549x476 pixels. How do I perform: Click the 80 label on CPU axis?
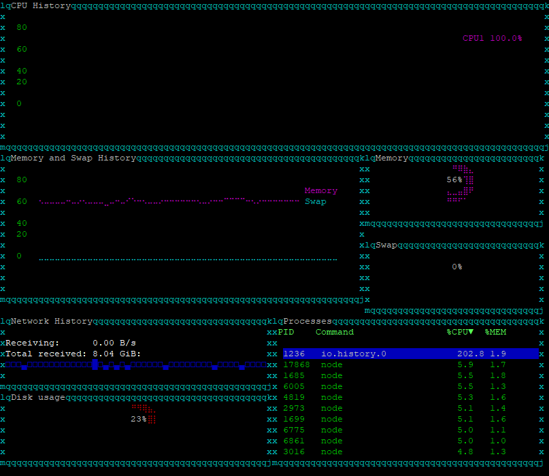(22, 27)
